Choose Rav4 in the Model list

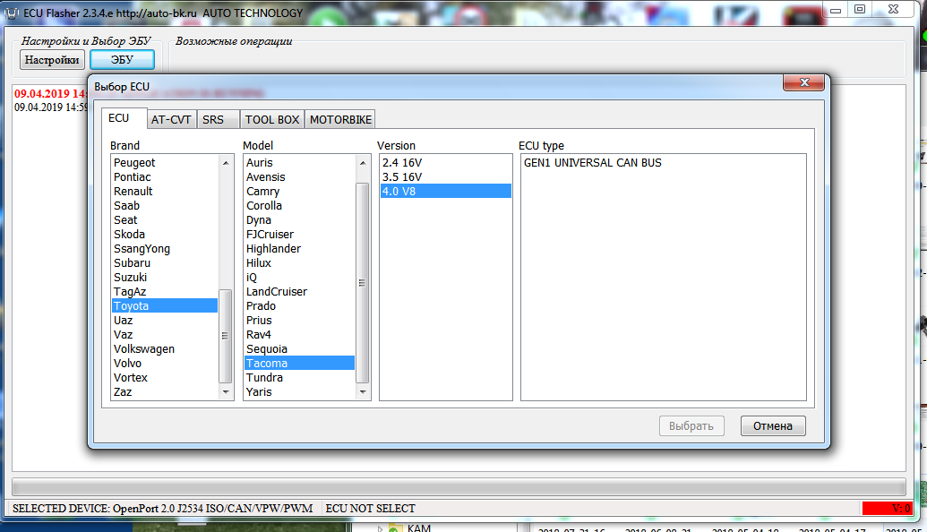coord(300,335)
